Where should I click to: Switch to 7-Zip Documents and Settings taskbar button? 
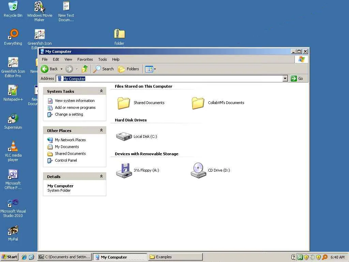point(64,257)
